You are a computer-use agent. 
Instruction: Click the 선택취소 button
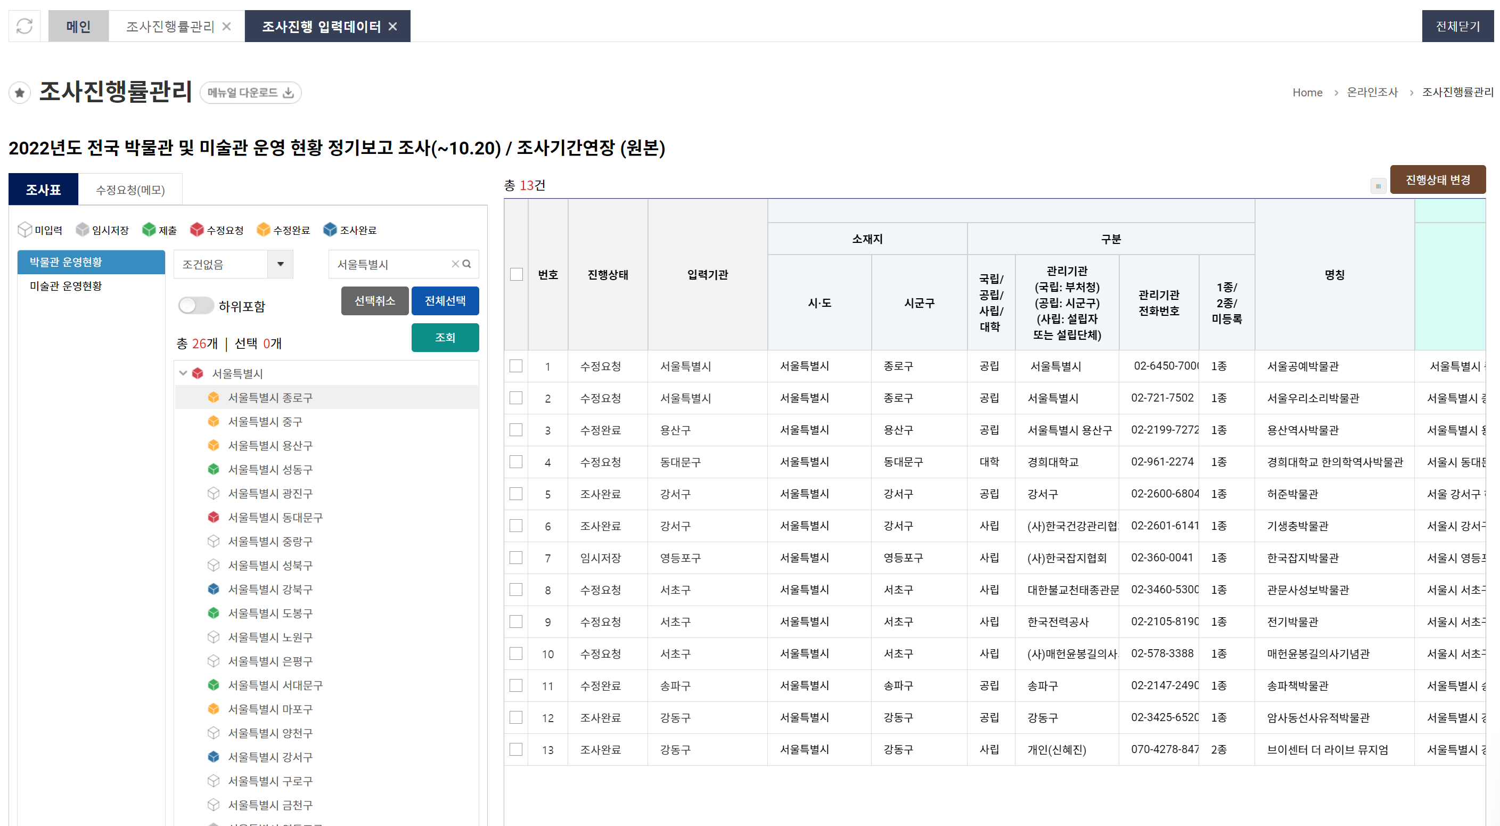point(374,301)
